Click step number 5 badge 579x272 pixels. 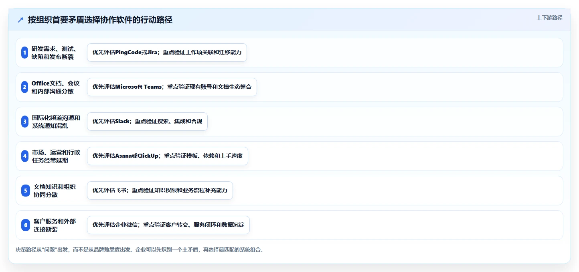pos(25,191)
